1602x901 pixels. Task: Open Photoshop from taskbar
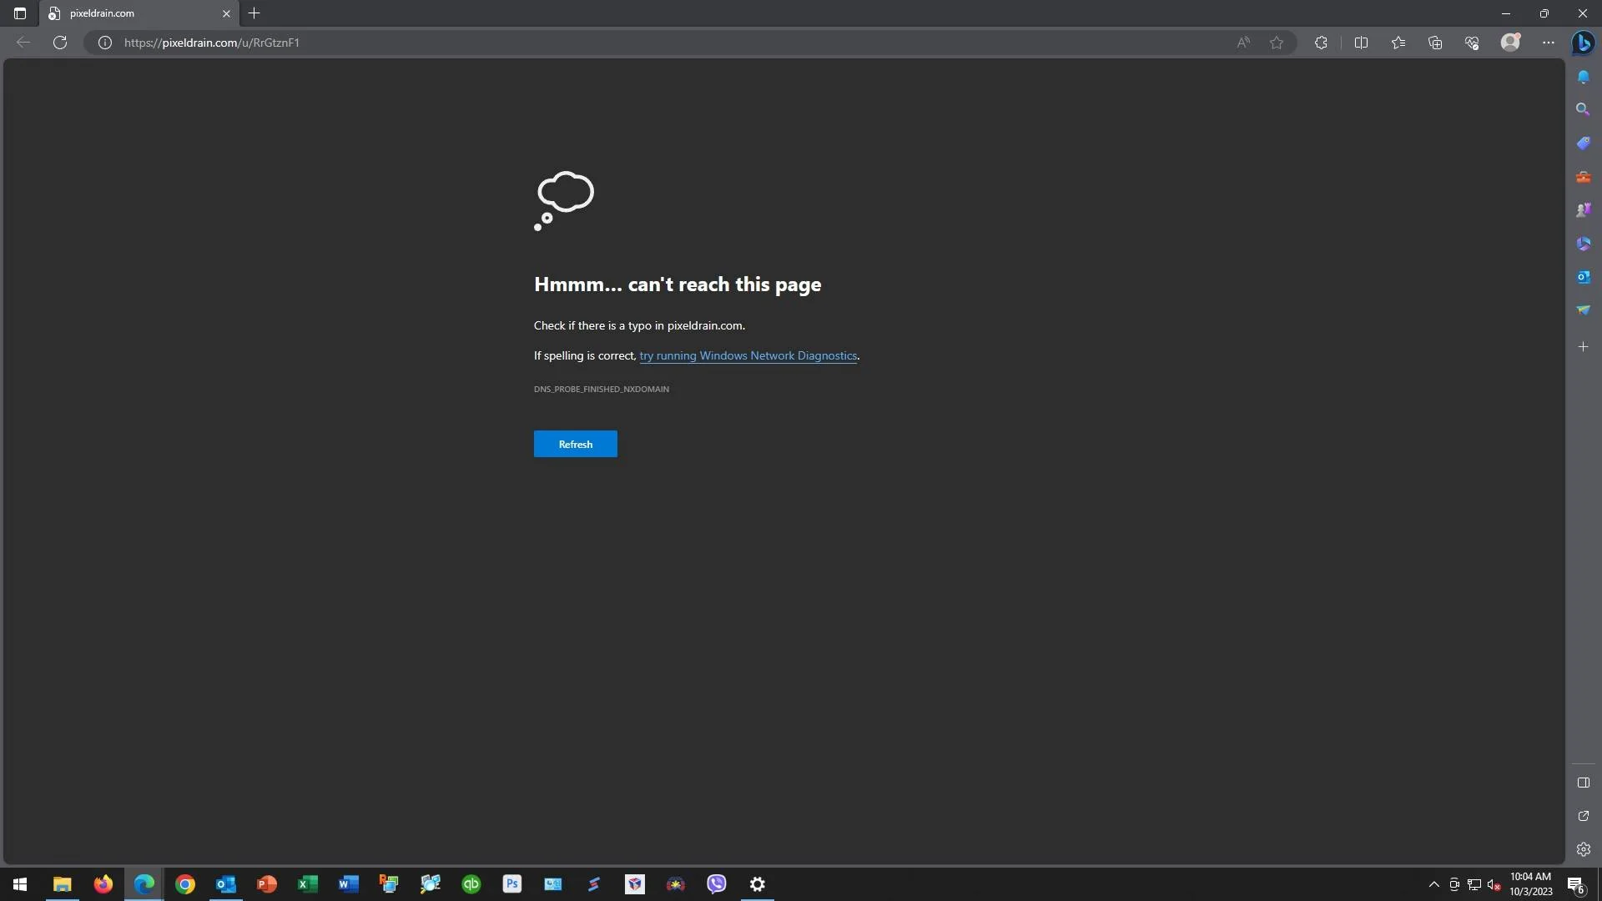point(512,884)
